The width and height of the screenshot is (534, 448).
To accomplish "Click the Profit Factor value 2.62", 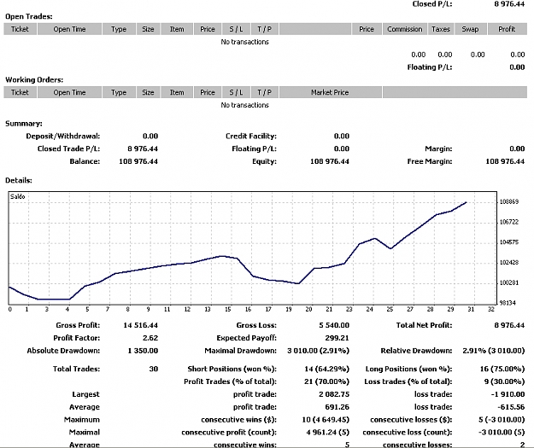I will pyautogui.click(x=150, y=338).
